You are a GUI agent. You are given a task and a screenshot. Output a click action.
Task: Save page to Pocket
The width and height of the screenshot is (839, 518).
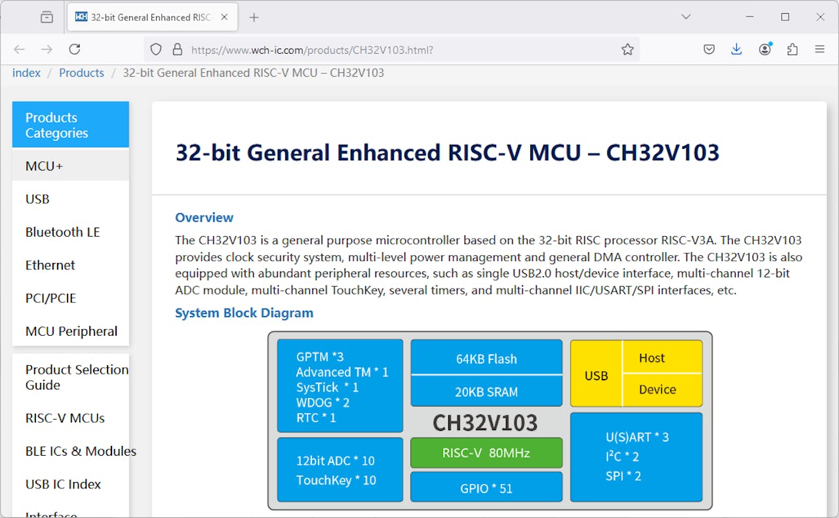point(709,49)
